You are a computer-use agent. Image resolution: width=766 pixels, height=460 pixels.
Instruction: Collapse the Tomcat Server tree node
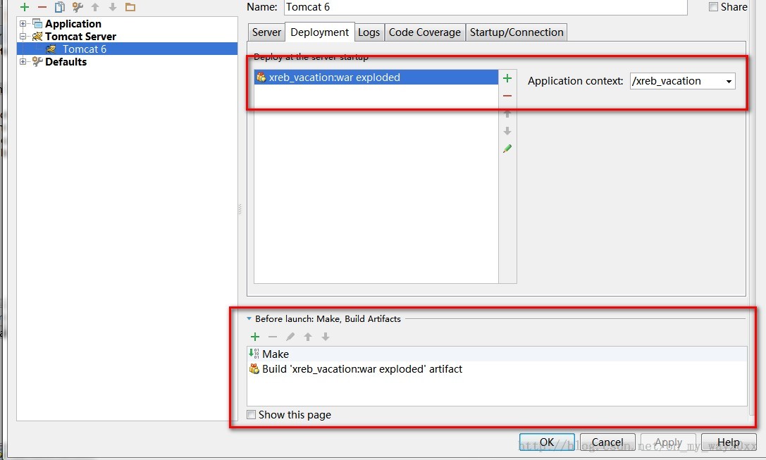pos(23,36)
